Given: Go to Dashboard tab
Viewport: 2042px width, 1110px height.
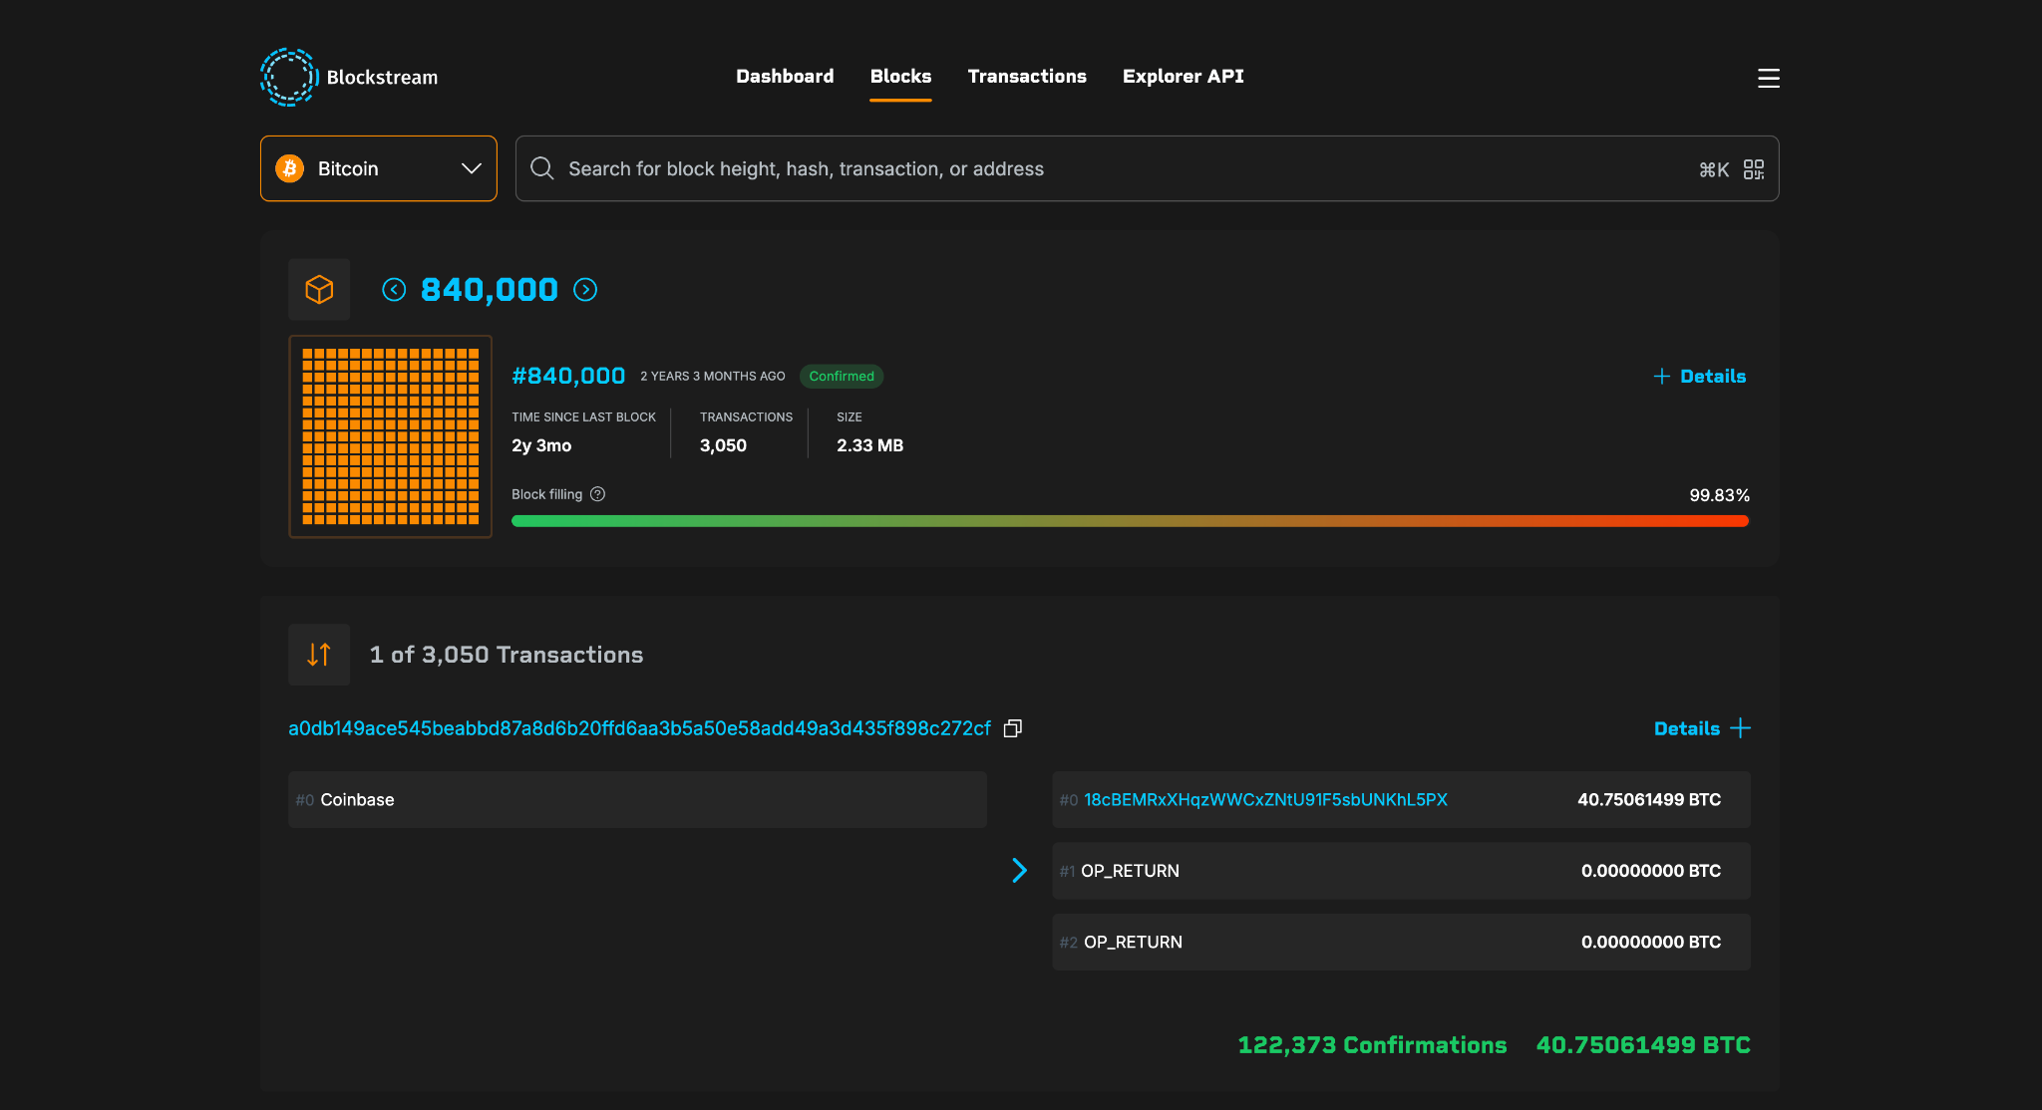Looking at the screenshot, I should coord(785,77).
